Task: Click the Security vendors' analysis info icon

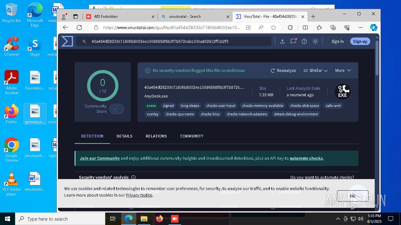Action: point(133,177)
